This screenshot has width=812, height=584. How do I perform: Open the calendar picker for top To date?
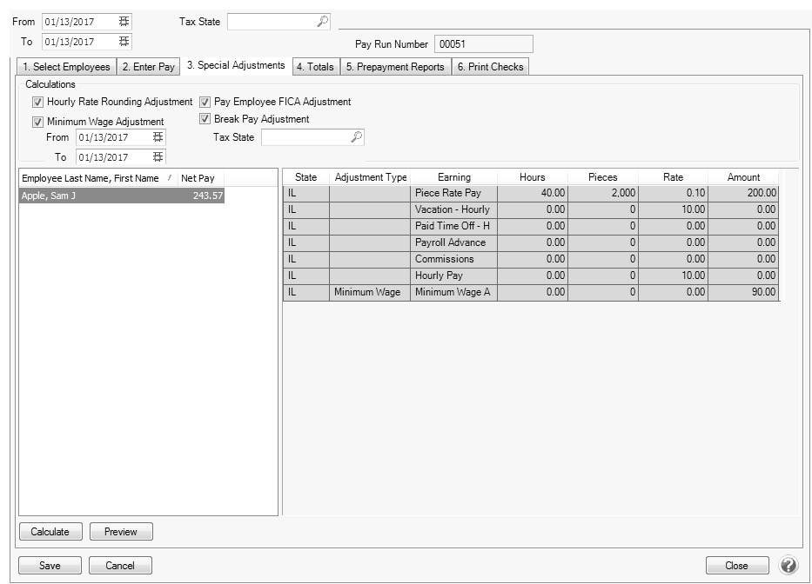(x=124, y=41)
